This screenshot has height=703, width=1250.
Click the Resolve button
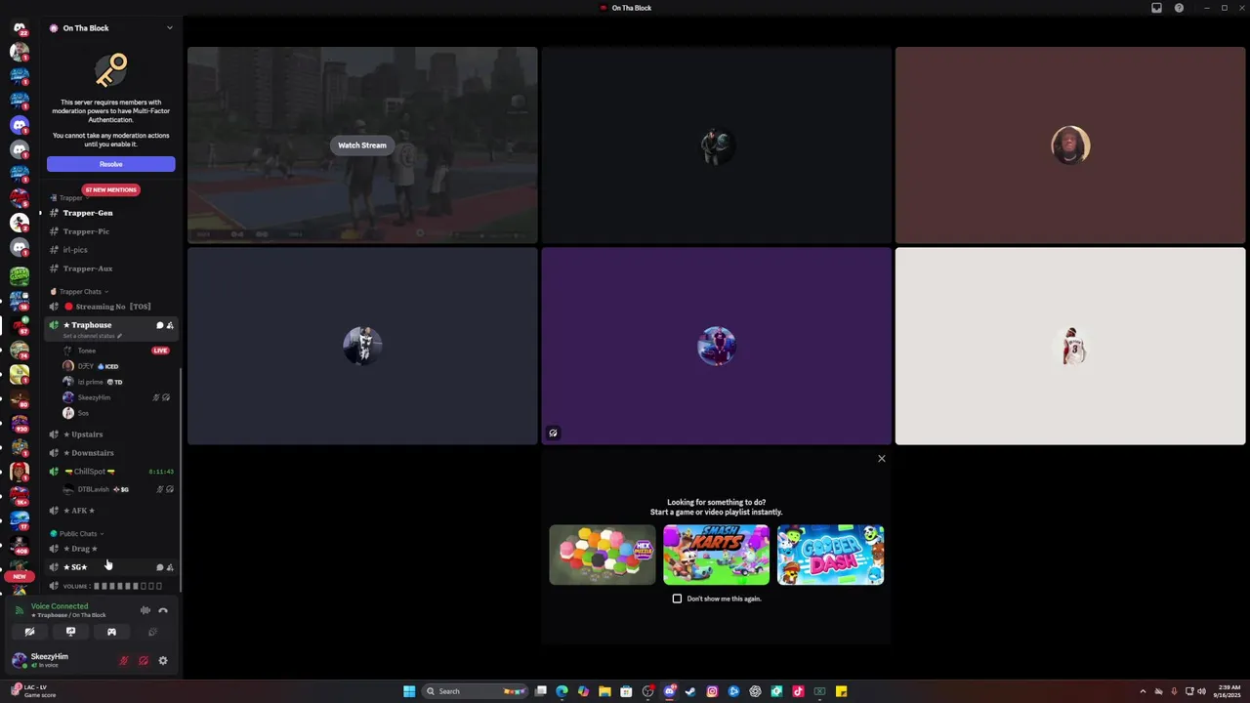pos(110,164)
